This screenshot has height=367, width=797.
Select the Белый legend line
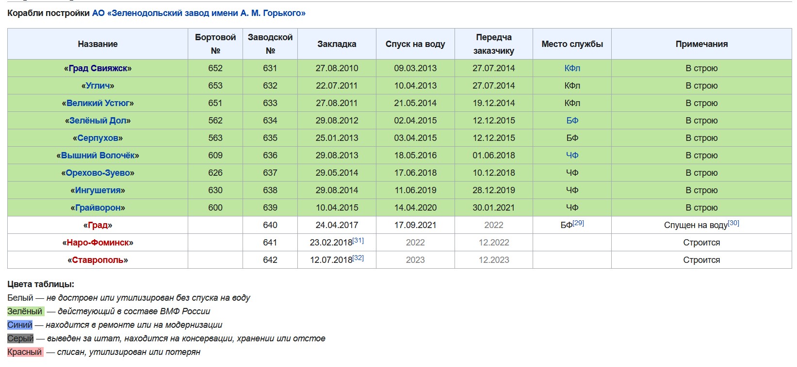coord(129,298)
